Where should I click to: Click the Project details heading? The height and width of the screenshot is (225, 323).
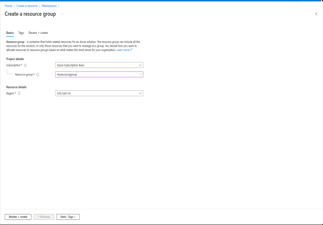click(x=15, y=59)
